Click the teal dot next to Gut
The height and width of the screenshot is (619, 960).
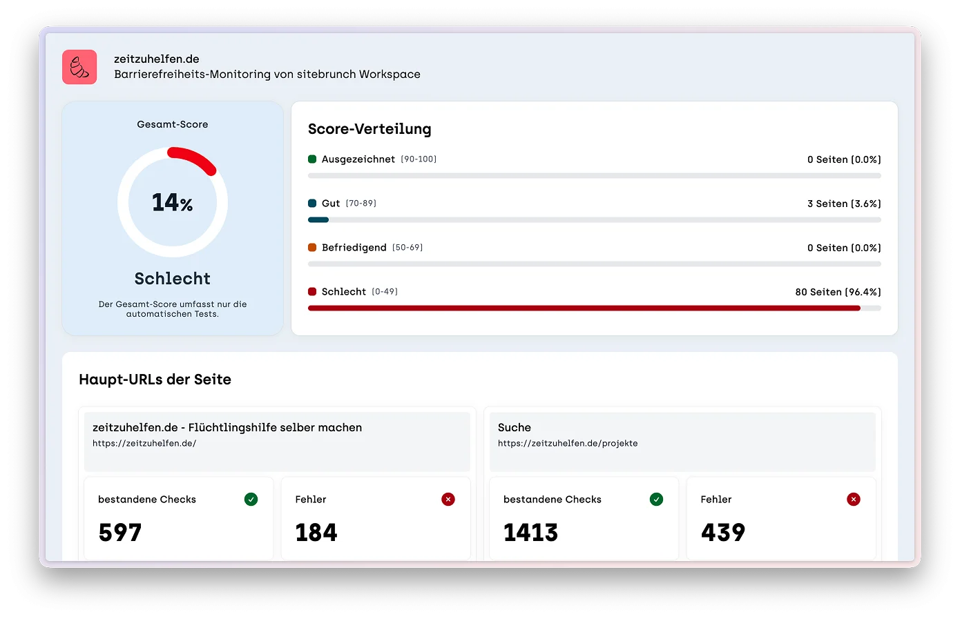(x=313, y=203)
